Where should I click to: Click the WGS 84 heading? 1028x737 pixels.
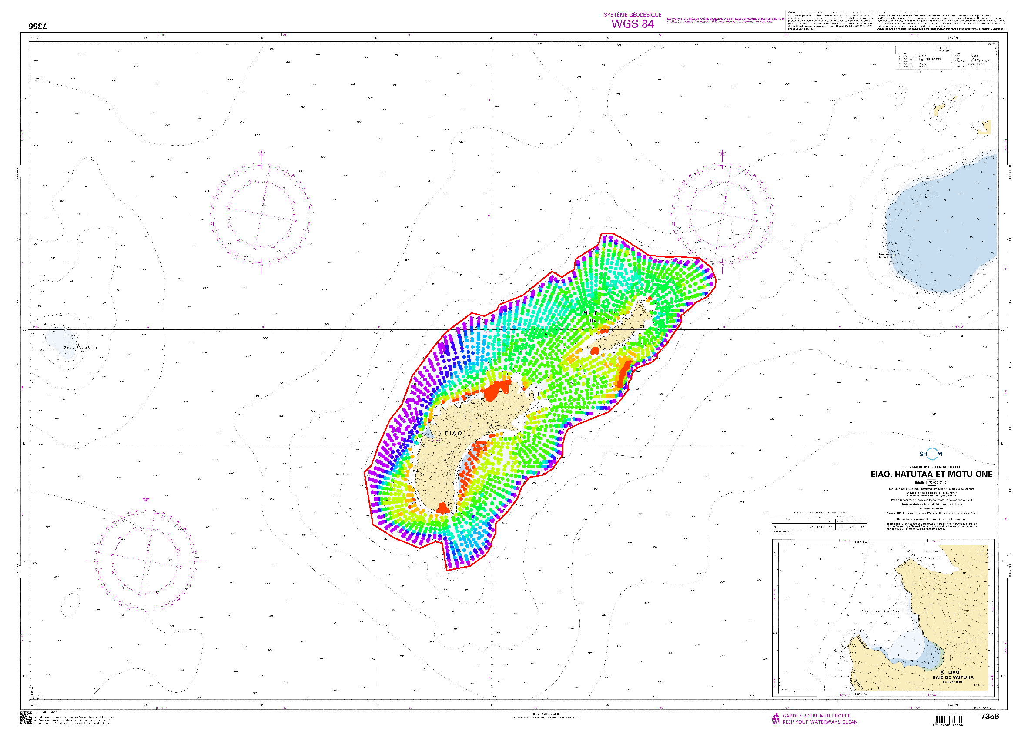coord(632,23)
